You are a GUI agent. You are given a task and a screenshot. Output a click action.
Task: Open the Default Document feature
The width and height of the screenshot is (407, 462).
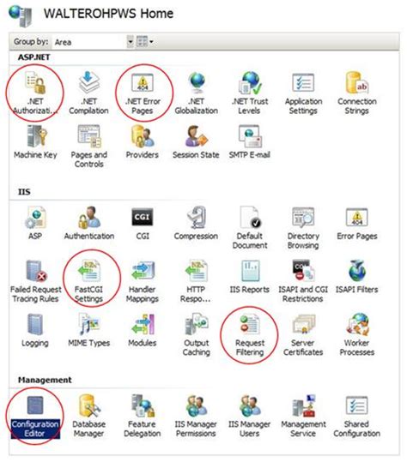(x=250, y=228)
